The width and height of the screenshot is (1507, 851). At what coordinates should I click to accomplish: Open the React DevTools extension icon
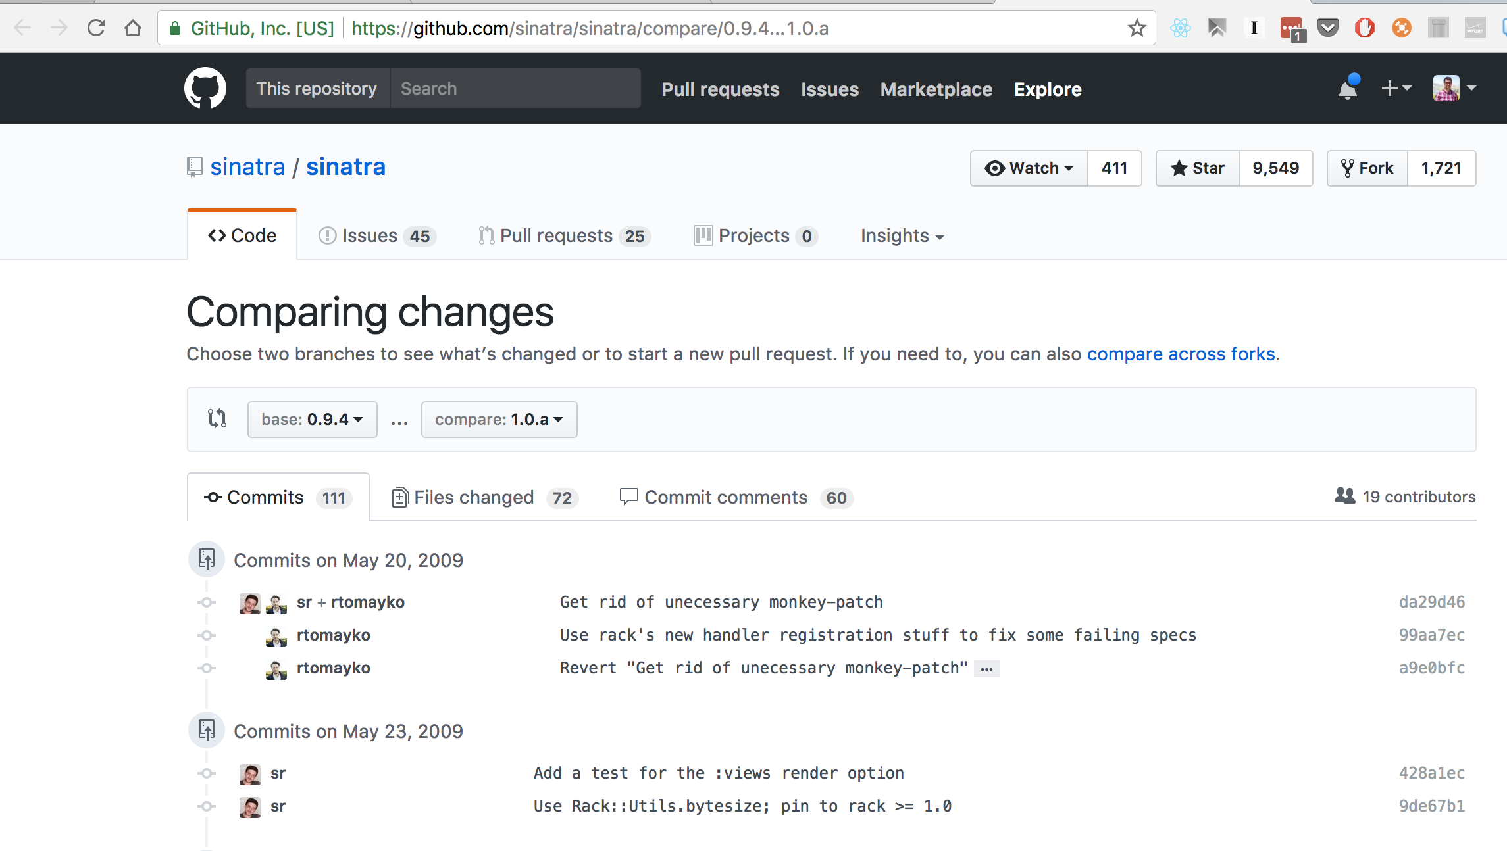tap(1181, 28)
